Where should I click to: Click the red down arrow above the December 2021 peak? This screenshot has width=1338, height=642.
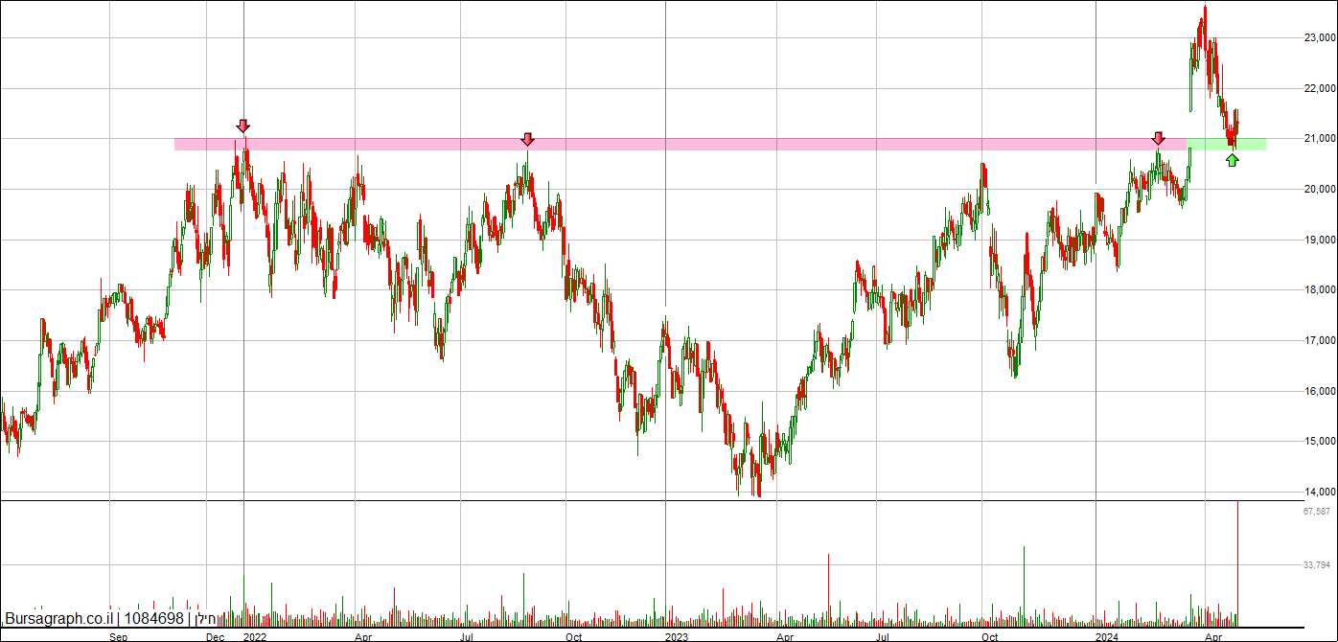(243, 126)
